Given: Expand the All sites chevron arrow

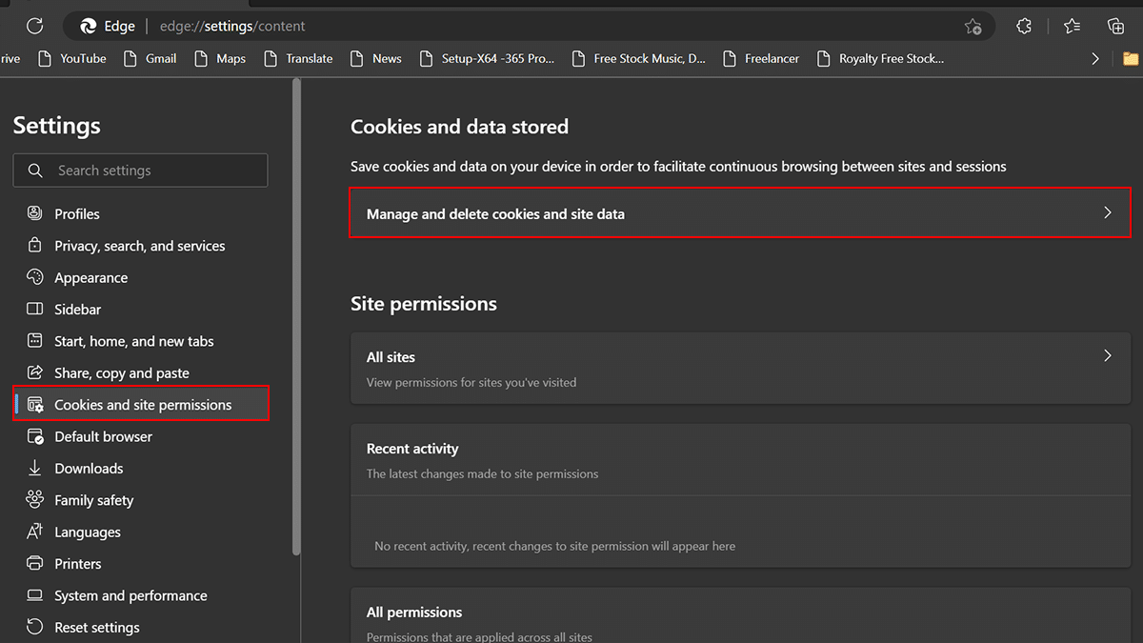Looking at the screenshot, I should click(x=1107, y=356).
